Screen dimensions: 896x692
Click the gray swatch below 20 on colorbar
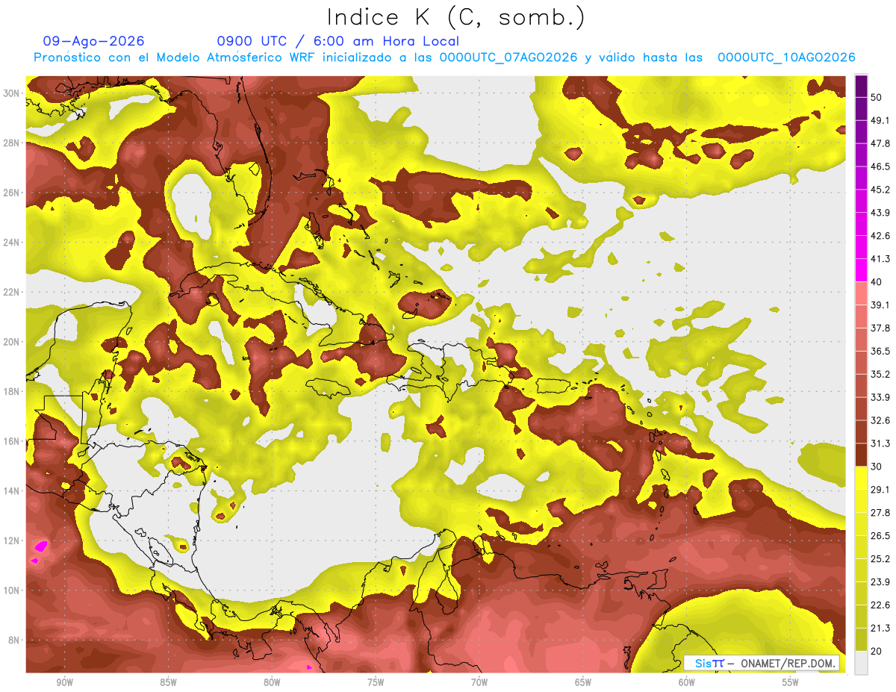[861, 663]
